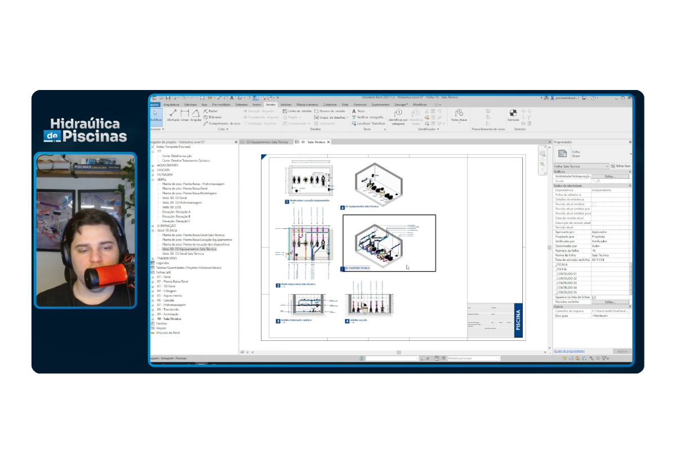
Task: Select the Alinhada dimension tool
Action: [172, 115]
